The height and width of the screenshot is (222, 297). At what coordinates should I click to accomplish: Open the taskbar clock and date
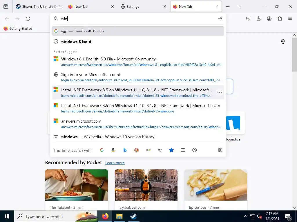[272, 216]
